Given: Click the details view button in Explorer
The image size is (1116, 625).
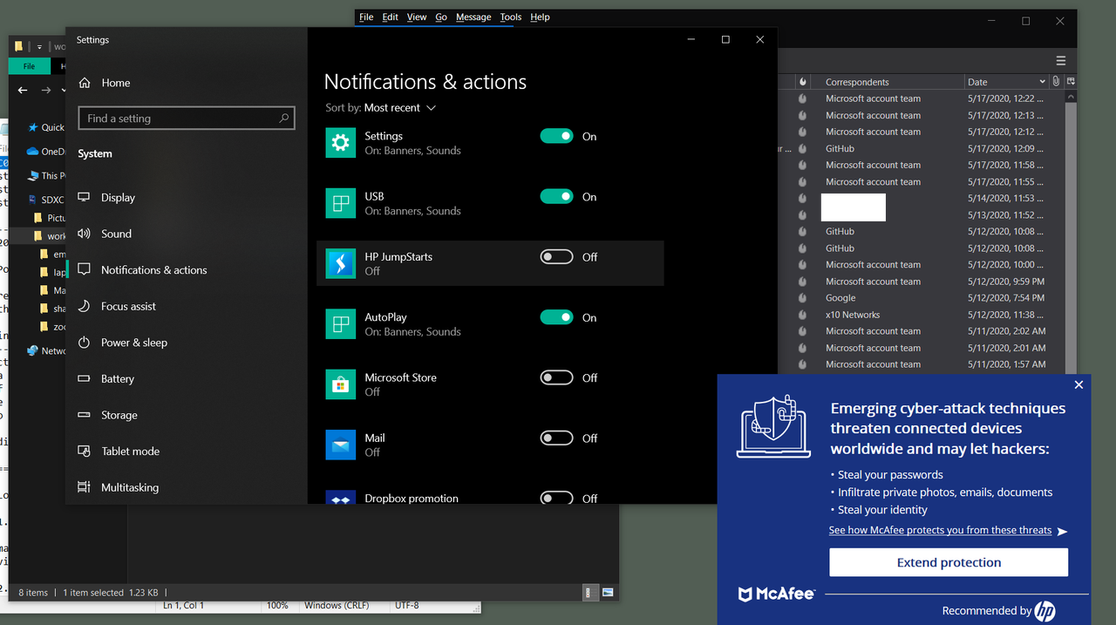Looking at the screenshot, I should (590, 593).
